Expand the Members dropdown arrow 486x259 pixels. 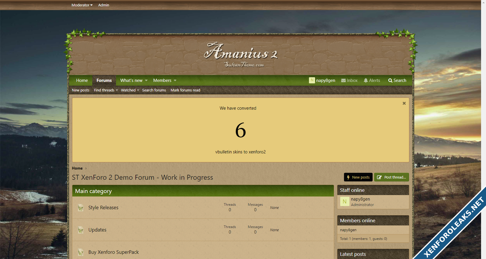pos(175,81)
